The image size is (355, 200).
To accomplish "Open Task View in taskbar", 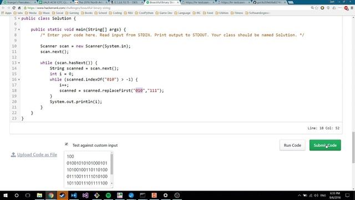I will (x=28, y=195).
